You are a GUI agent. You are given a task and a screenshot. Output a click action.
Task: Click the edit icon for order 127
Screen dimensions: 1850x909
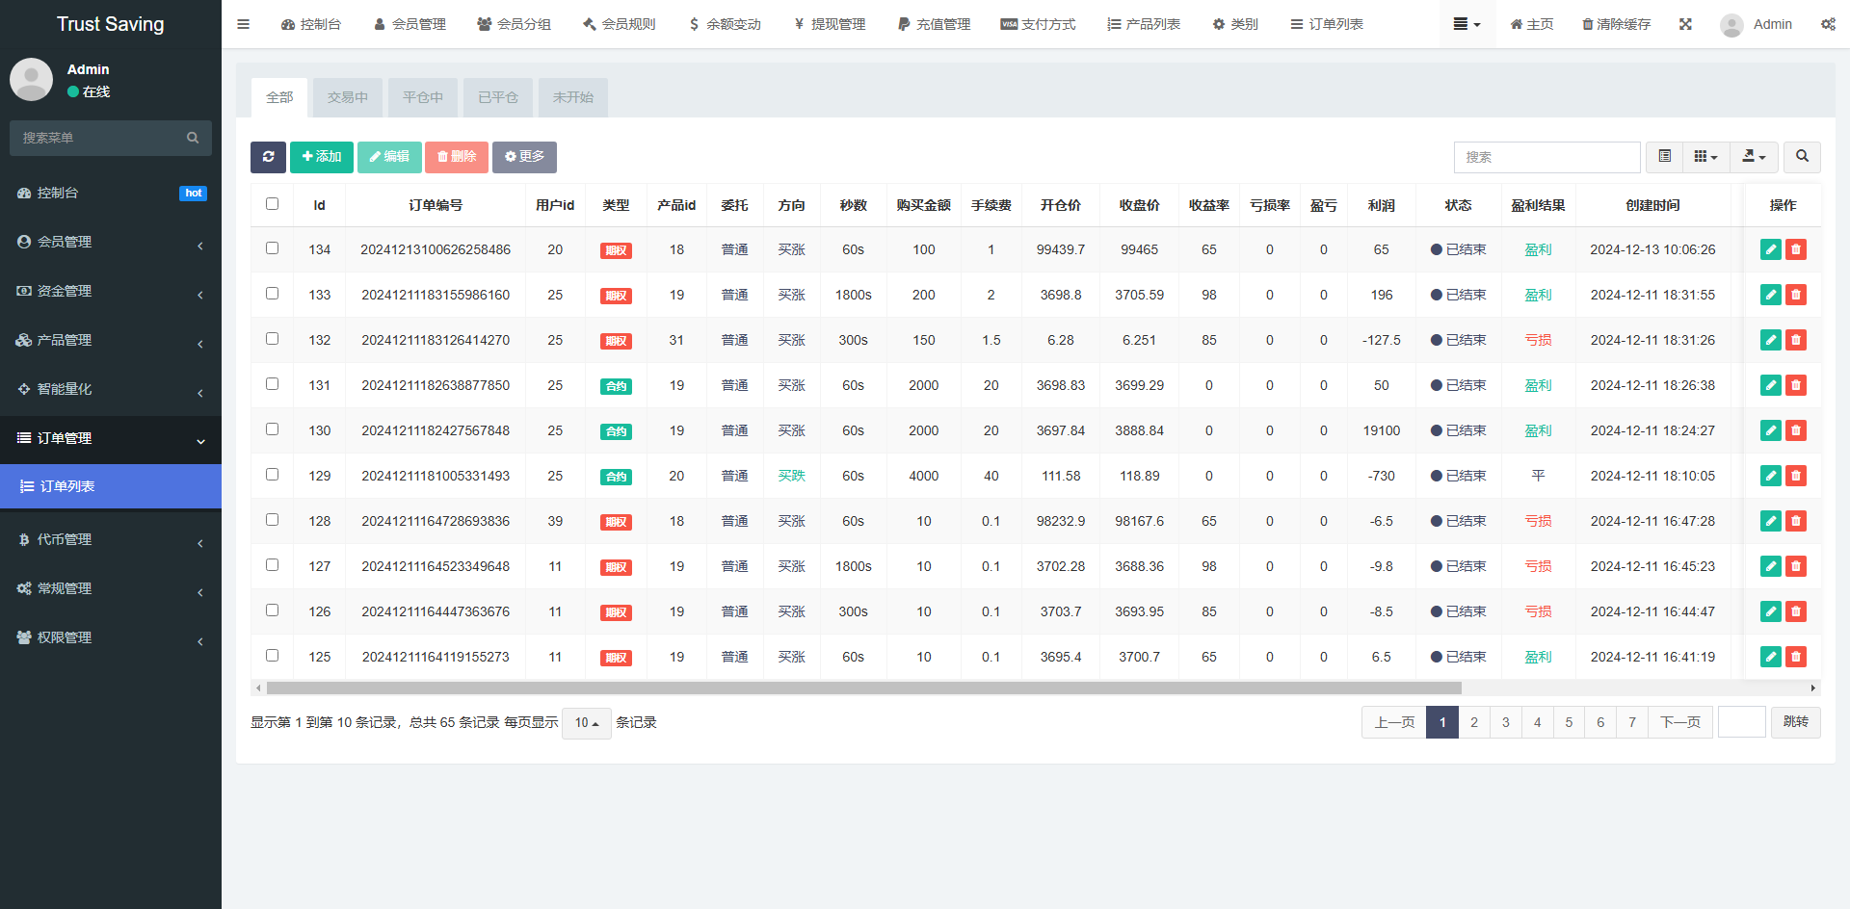pos(1771,566)
